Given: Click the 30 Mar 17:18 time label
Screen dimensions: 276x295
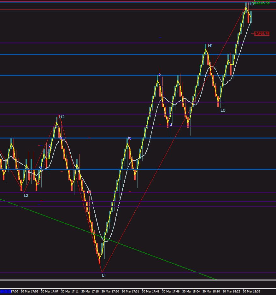Looking at the screenshot, I should coord(90,292).
